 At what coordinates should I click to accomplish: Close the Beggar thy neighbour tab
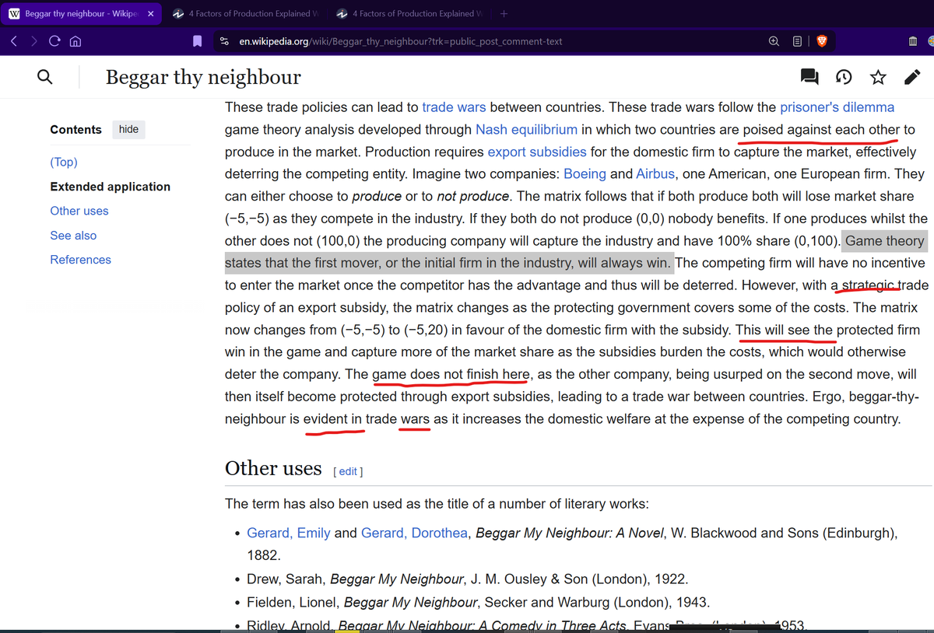point(150,14)
